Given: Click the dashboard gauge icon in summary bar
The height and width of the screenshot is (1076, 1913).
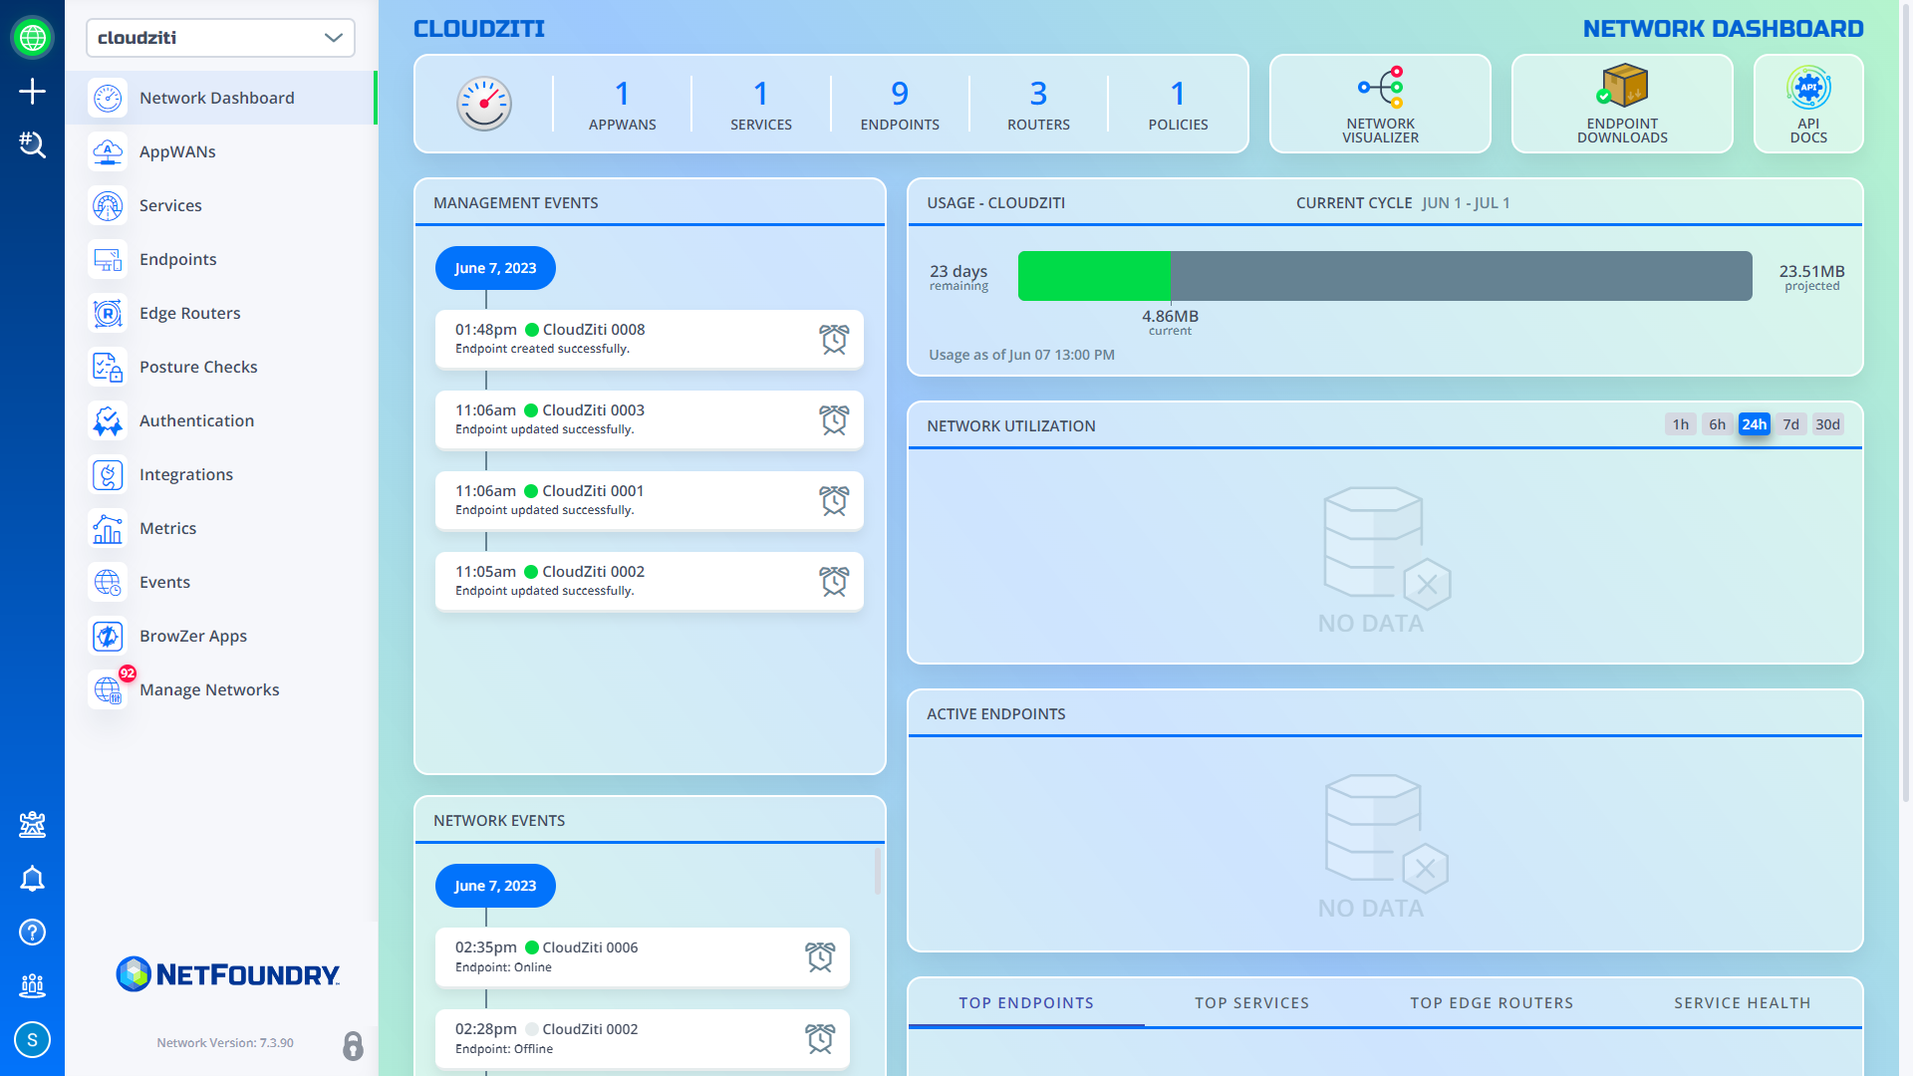Looking at the screenshot, I should (x=484, y=104).
